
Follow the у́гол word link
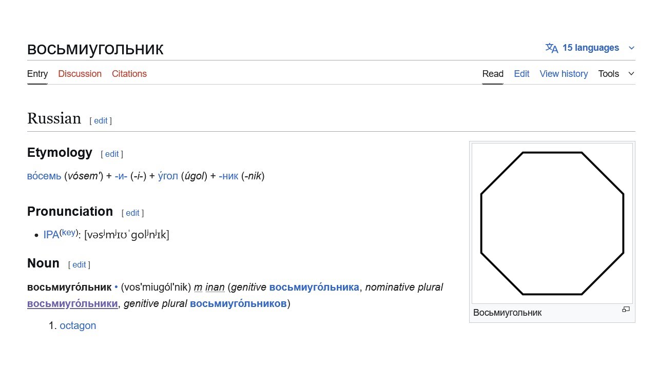coord(168,176)
